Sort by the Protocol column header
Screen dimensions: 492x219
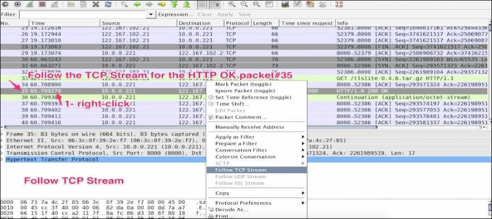pos(237,23)
